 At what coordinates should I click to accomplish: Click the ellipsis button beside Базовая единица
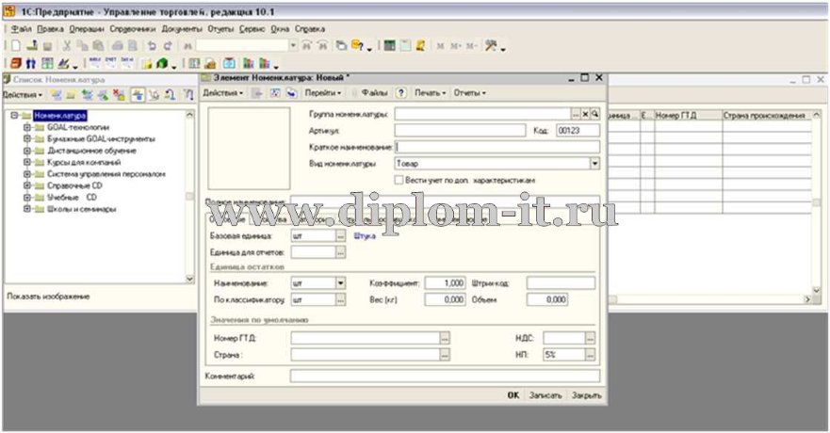pos(341,236)
